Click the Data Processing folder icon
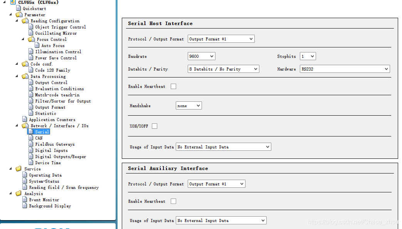Screen dimensions: 402x229 click(x=25, y=76)
